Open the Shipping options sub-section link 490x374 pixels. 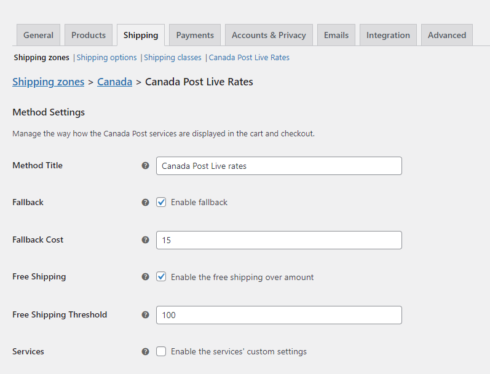coord(106,58)
